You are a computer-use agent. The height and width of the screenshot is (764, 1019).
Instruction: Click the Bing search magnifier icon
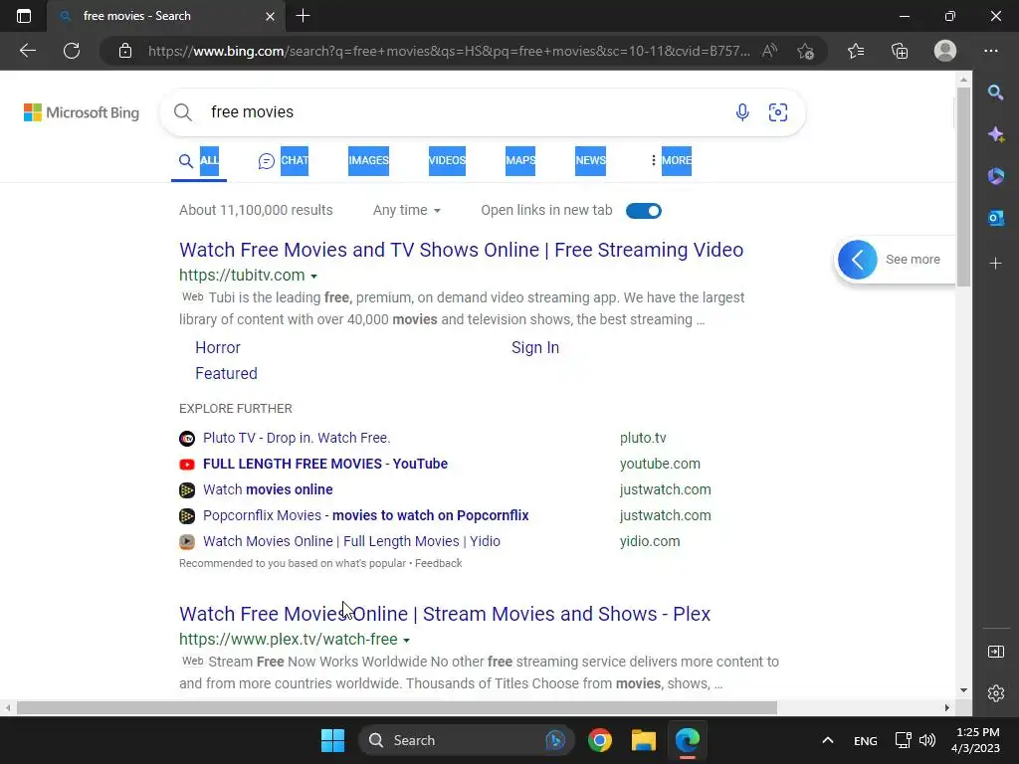[183, 112]
